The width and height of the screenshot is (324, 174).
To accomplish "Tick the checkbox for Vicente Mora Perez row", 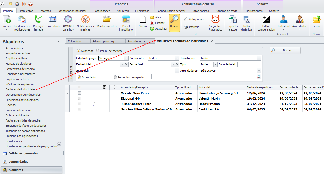I will coord(79,93).
